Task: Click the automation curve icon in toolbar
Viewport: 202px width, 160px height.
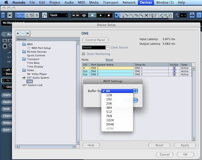Action: tap(44, 15)
